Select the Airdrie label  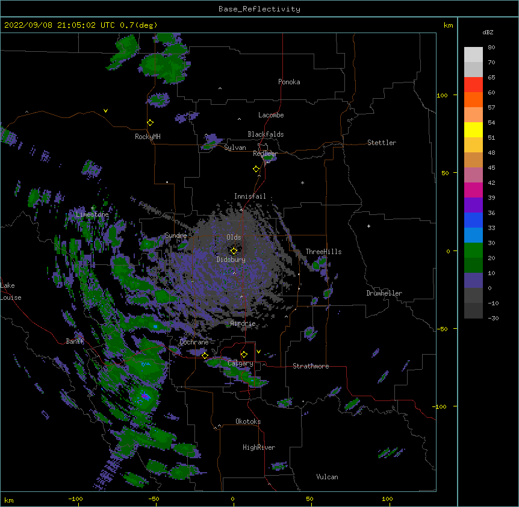(243, 323)
